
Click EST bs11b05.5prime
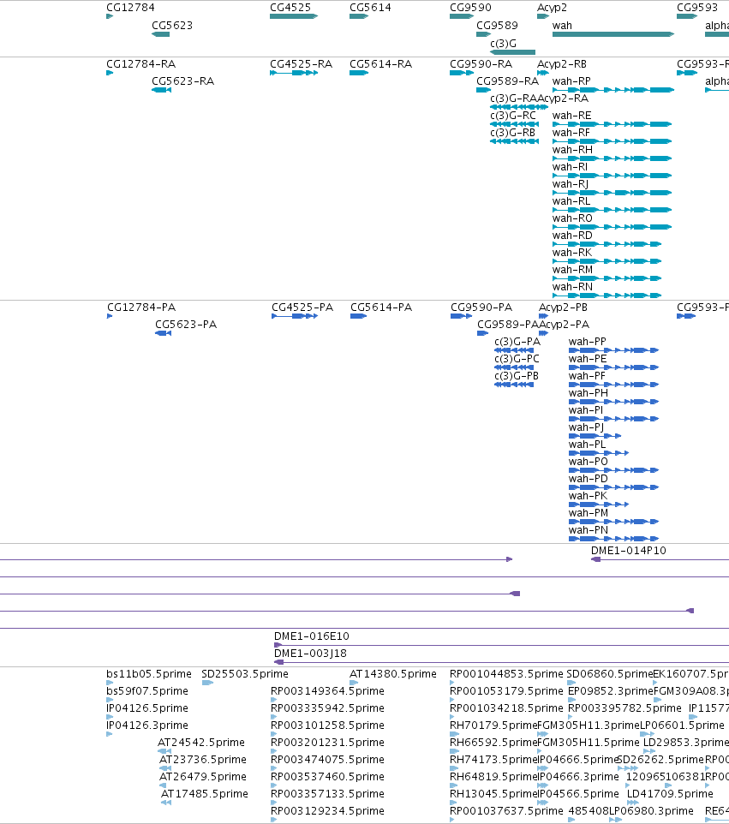pos(149,674)
